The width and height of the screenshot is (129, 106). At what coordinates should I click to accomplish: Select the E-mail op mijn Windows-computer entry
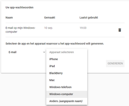(x=20, y=30)
